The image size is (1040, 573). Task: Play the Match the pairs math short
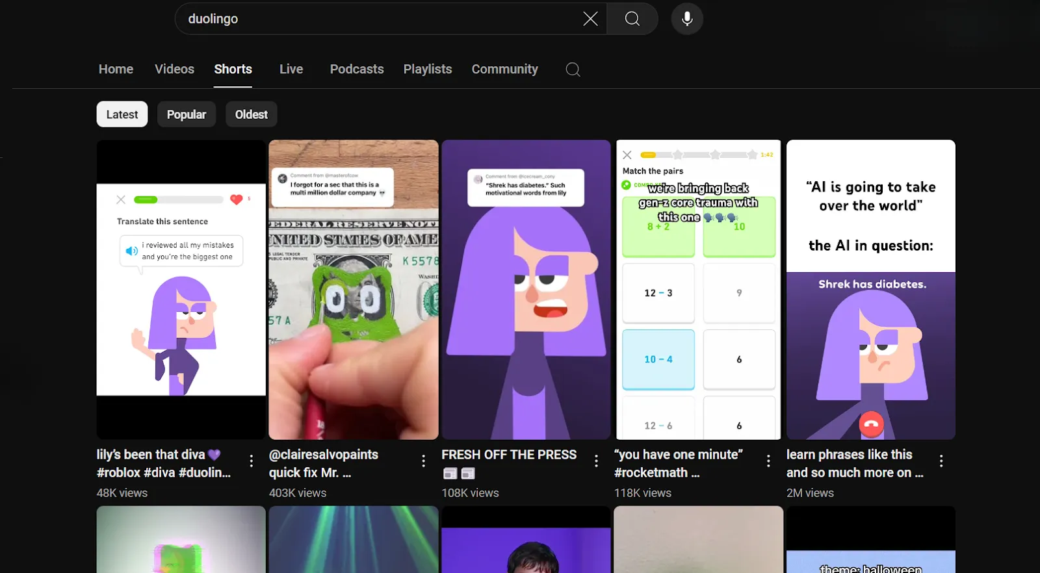(699, 290)
